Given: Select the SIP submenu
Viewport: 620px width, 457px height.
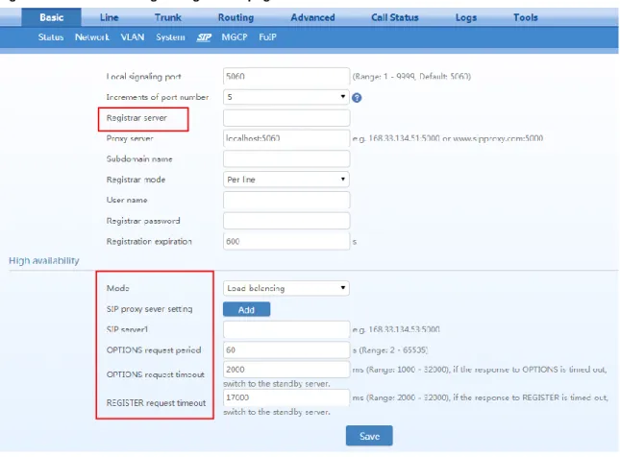Looking at the screenshot, I should (204, 37).
